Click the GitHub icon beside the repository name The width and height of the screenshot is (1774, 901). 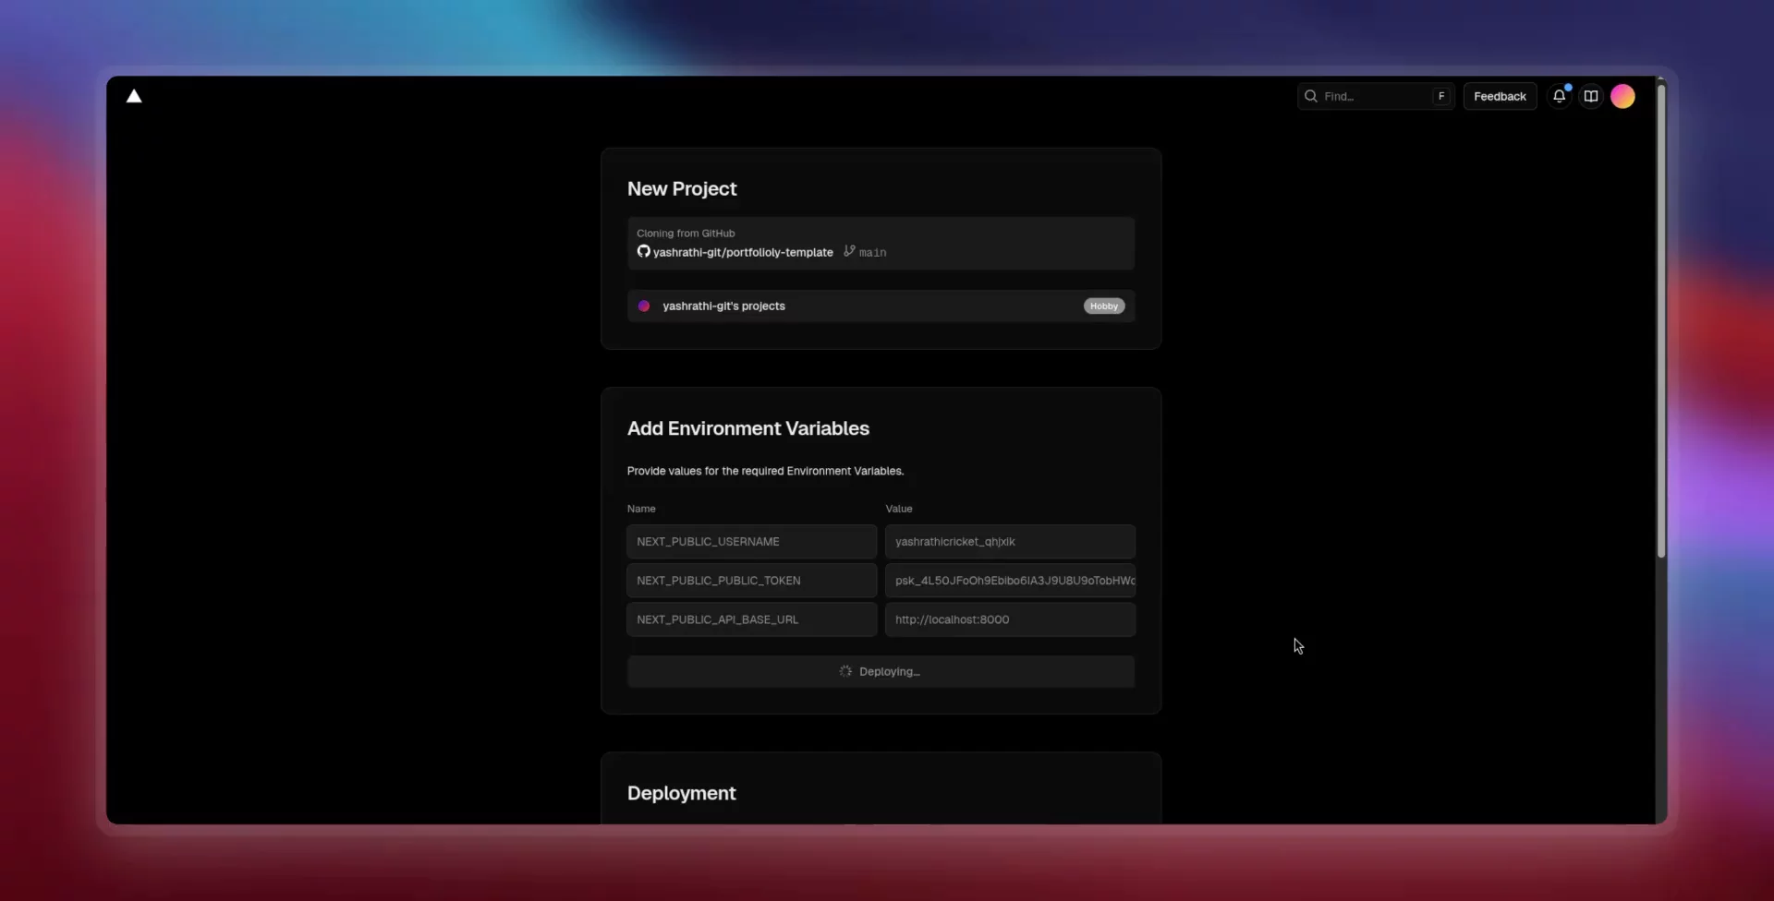point(643,251)
